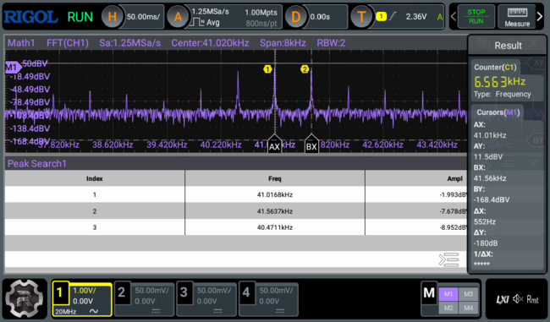Screen dimensions: 550x322
Task: Open the Trigger T settings icon
Action: click(361, 16)
